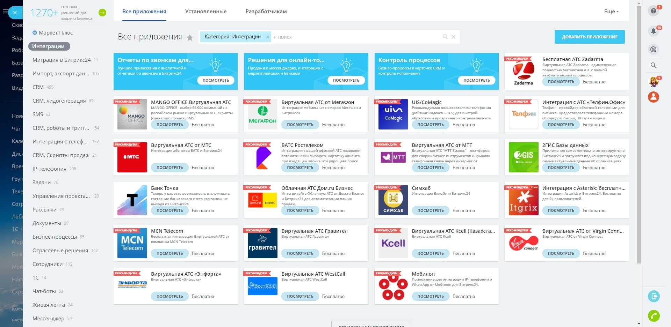The image size is (671, 327).
Task: Click ПОСМОТРЕТЬ for the Симхаб app
Action: pyautogui.click(x=431, y=210)
